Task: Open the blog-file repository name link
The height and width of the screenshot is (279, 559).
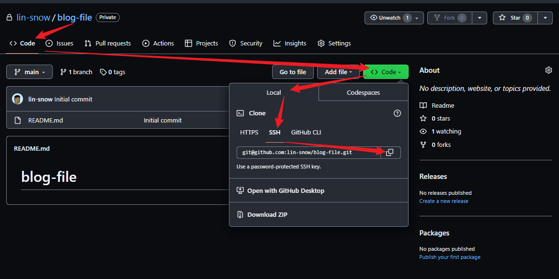Action: click(x=75, y=17)
